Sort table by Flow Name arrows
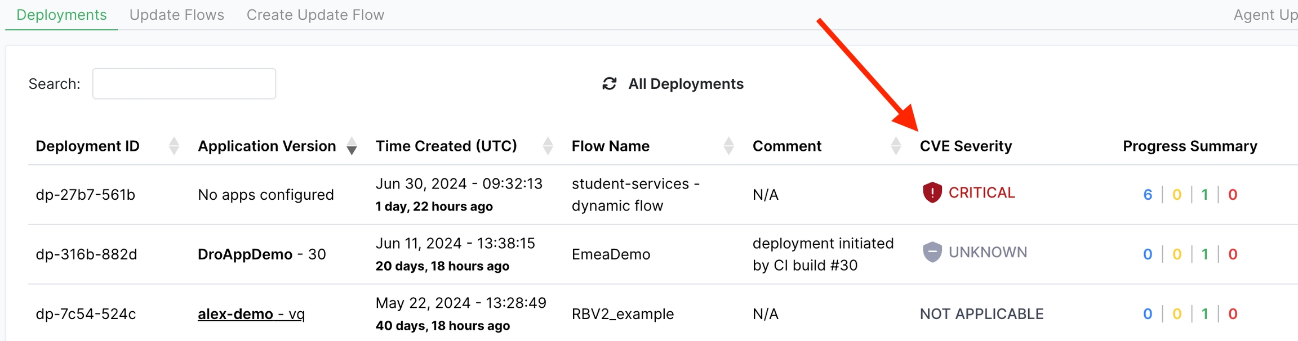Viewport: 1298px width, 341px height. [728, 146]
